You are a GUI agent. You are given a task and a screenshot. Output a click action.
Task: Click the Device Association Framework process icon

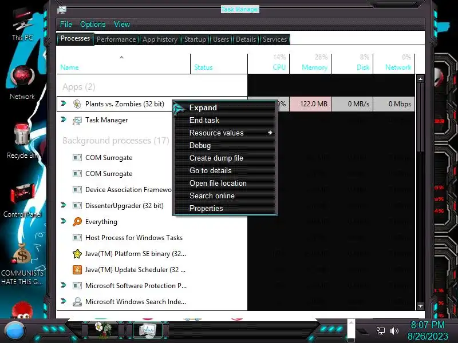tap(77, 190)
